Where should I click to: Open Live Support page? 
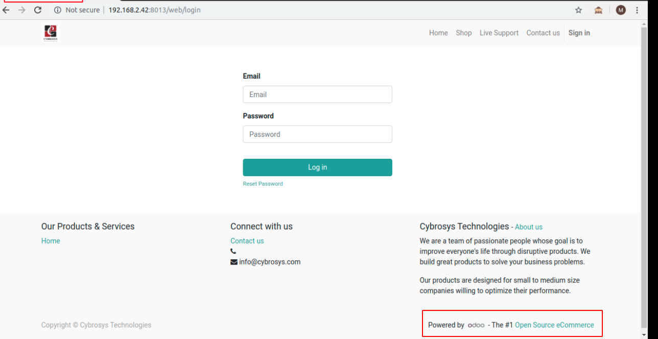coord(499,33)
